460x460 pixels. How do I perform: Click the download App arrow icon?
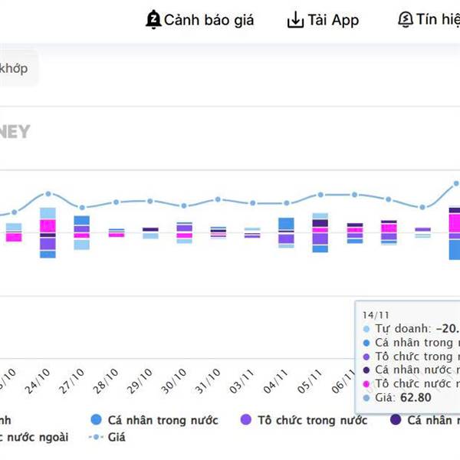(295, 20)
